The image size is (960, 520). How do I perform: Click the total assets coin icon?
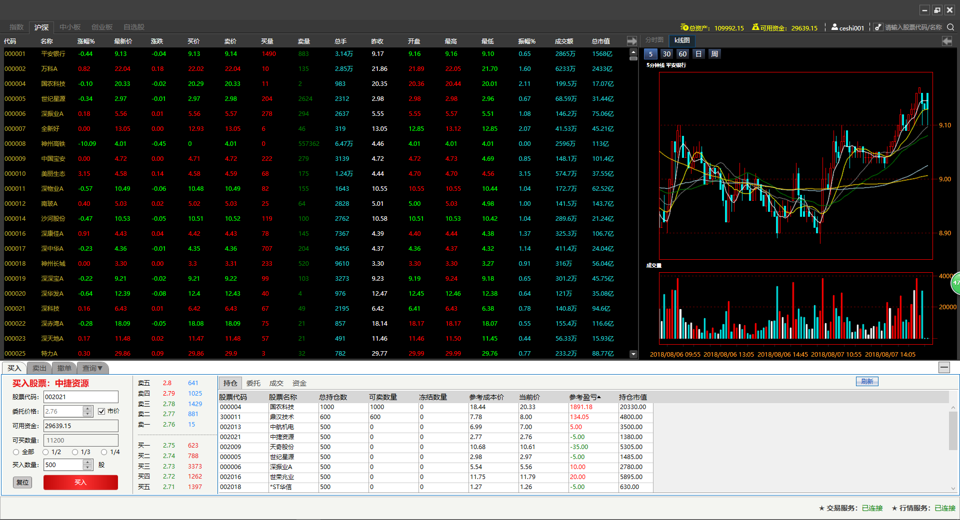[684, 27]
